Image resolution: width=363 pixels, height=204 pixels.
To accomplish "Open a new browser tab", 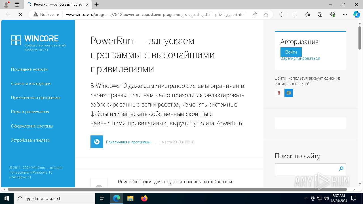I will click(96, 5).
